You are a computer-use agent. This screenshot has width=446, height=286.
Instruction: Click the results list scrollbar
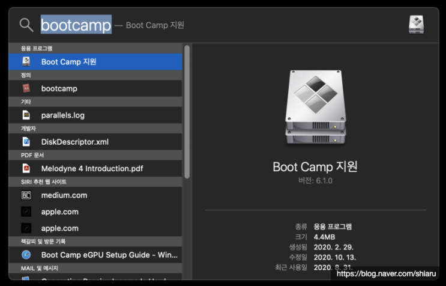pos(187,112)
